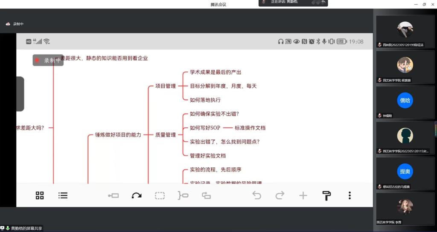Select the 如何写好SOP topic
This screenshot has height=232, width=437.
205,128
